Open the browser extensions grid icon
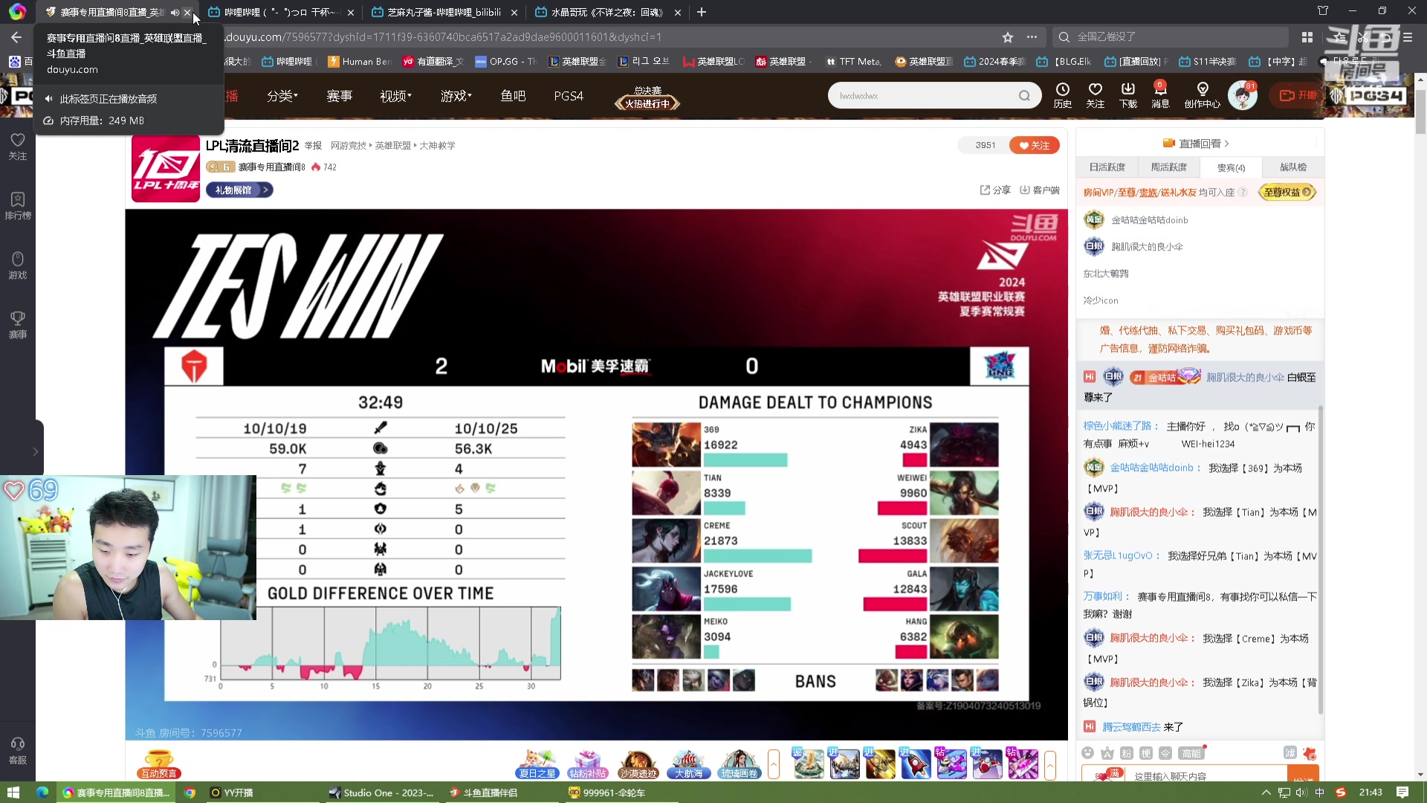Image resolution: width=1427 pixels, height=803 pixels. 1307,37
